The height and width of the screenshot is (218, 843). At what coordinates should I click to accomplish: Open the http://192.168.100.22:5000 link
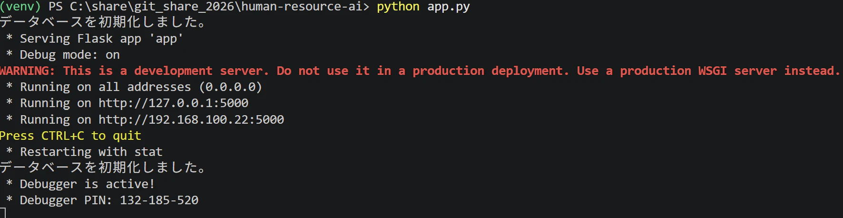(191, 119)
